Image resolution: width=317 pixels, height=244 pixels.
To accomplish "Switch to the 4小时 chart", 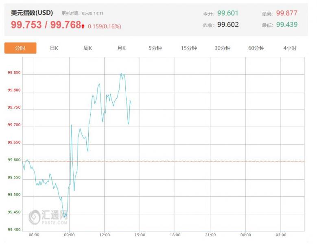I will 290,48.
